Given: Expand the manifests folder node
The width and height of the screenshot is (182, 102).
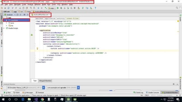Looking at the screenshot, I should 6,20.
